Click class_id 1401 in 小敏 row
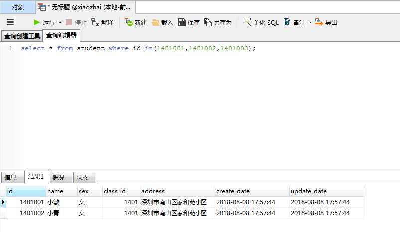 [x=121, y=202]
